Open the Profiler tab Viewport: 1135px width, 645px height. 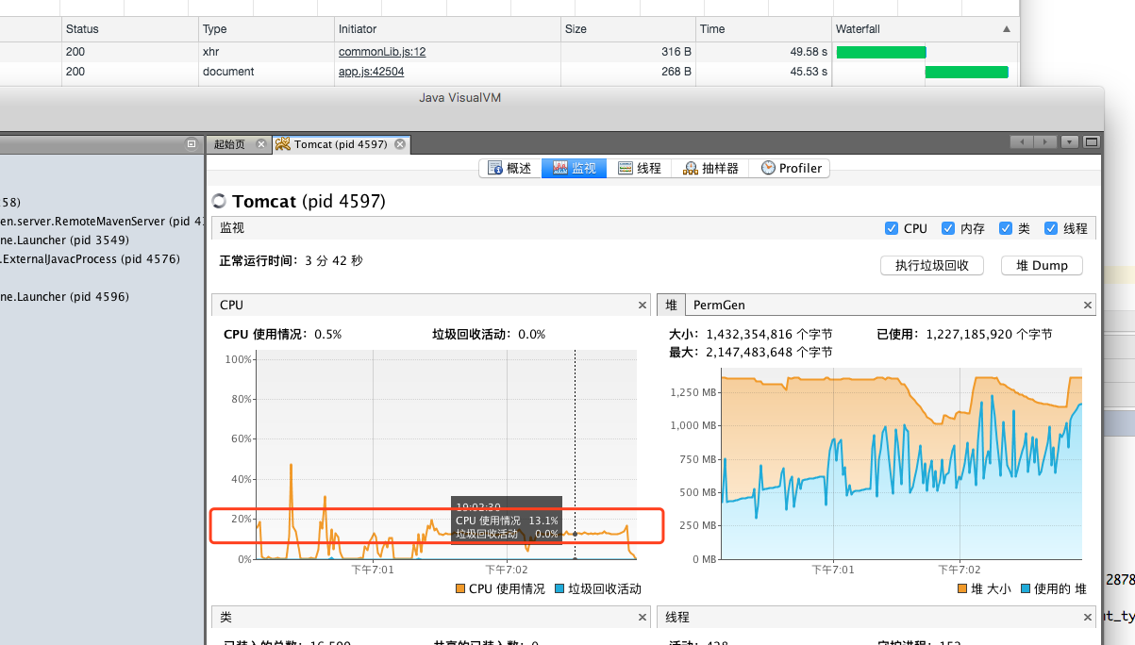pos(791,168)
